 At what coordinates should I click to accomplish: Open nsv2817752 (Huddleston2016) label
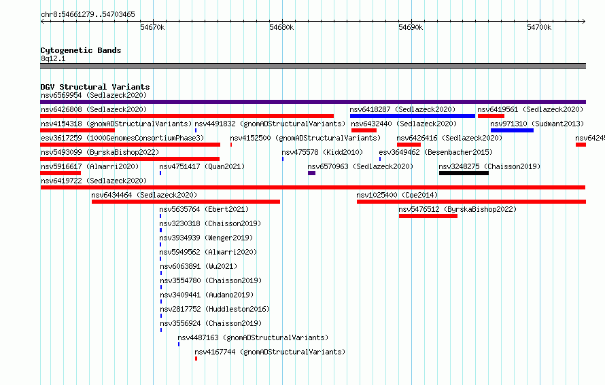215,309
